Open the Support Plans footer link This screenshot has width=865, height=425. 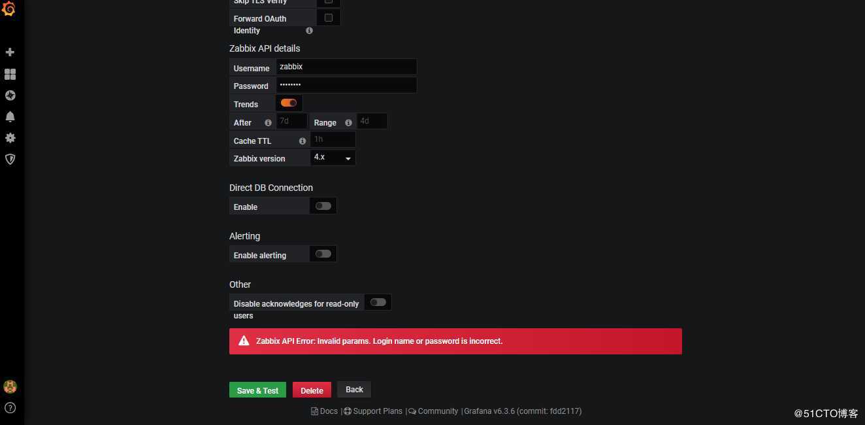click(373, 411)
